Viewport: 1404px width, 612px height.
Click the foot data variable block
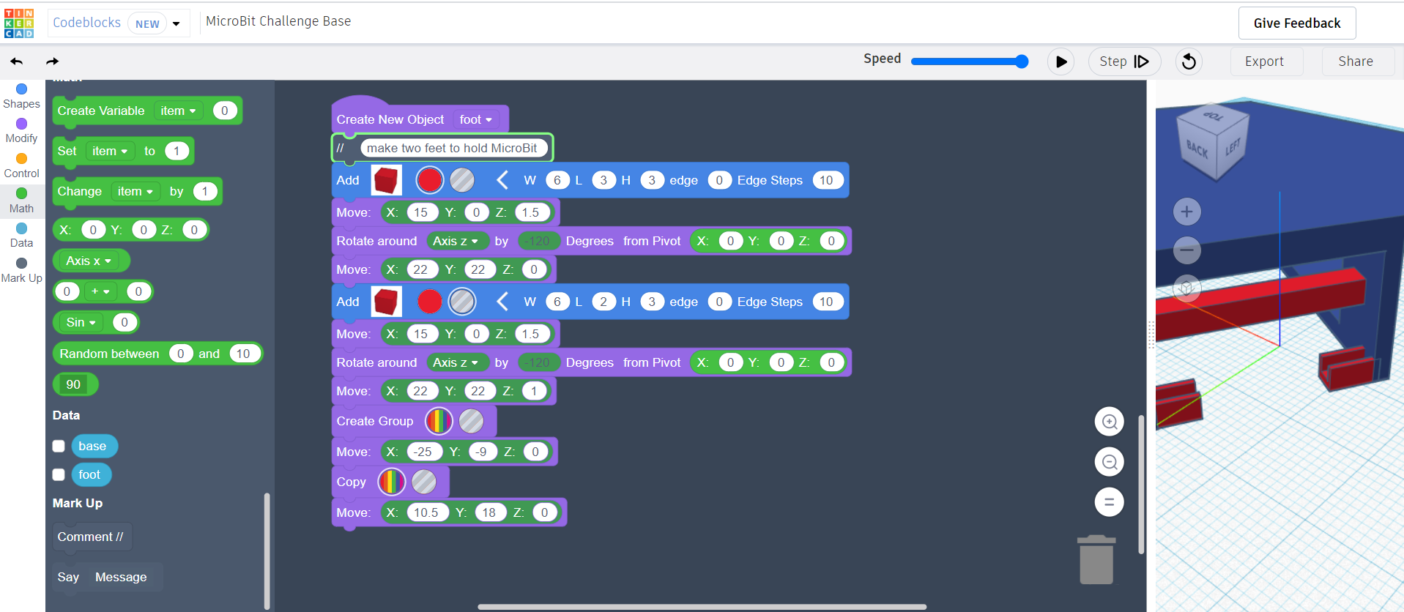pyautogui.click(x=91, y=474)
